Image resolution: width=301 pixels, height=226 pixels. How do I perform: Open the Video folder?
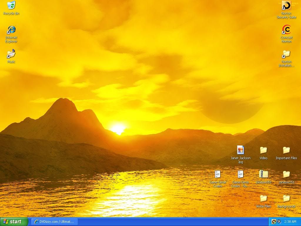click(263, 150)
